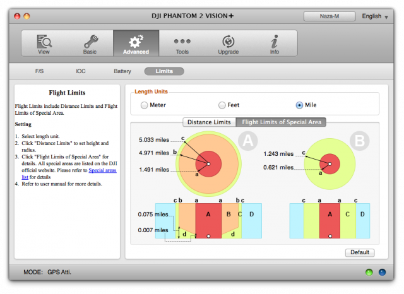Select the Advanced gear section
Viewport: 404px width, 294px height.
pos(136,44)
